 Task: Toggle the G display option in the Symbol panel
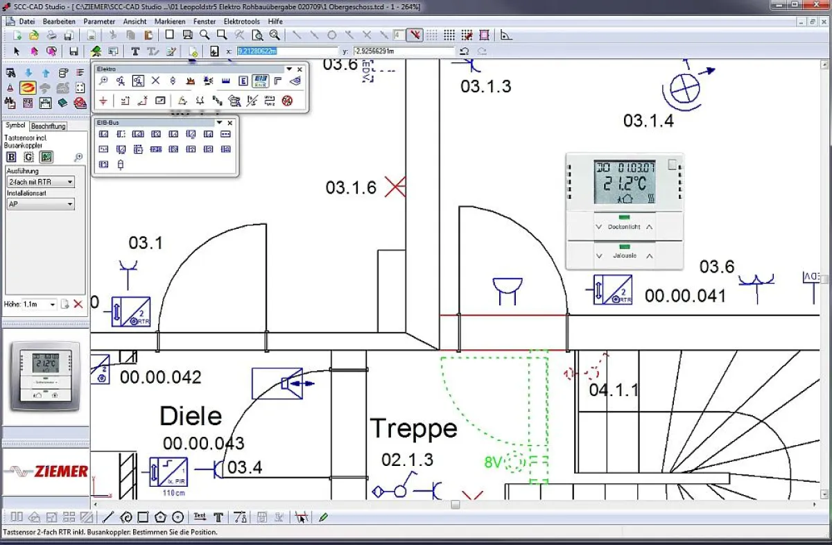28,157
